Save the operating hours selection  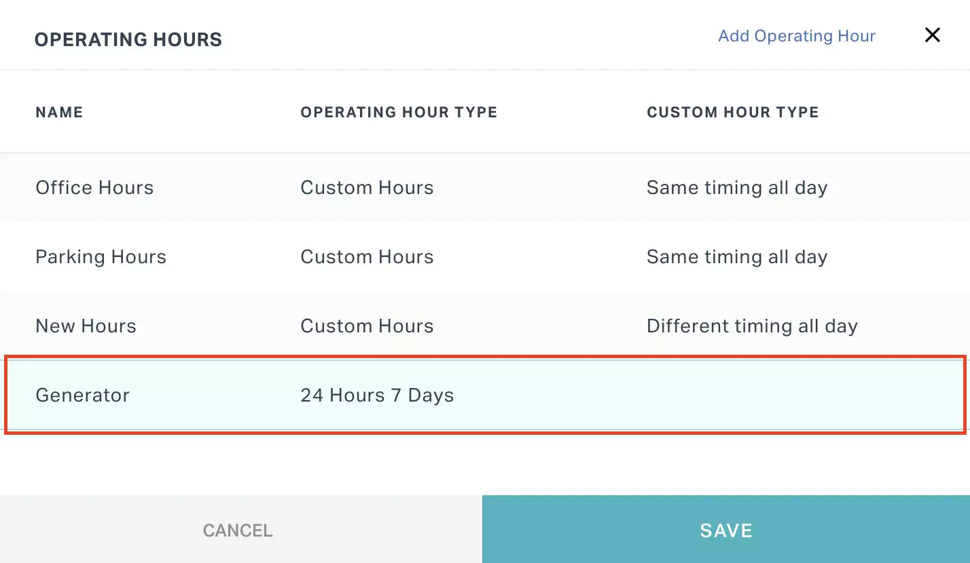tap(725, 530)
